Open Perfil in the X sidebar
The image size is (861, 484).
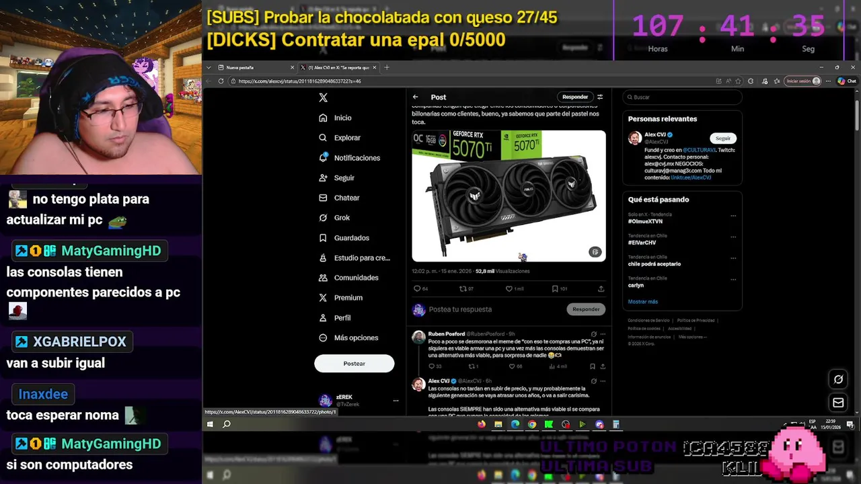pos(335,318)
